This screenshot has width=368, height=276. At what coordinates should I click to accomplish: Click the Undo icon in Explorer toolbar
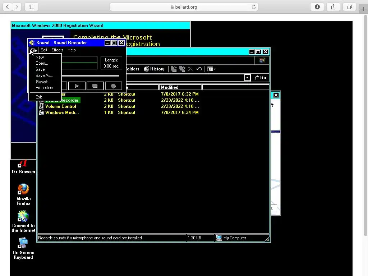pyautogui.click(x=199, y=69)
